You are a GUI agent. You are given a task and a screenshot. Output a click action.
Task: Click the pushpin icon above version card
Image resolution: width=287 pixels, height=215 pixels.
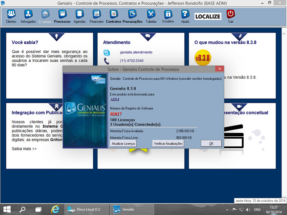tap(240, 36)
